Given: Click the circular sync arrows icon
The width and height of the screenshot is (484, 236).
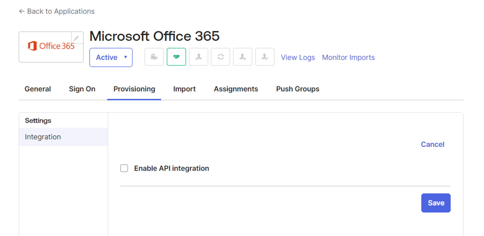Looking at the screenshot, I should pyautogui.click(x=220, y=57).
